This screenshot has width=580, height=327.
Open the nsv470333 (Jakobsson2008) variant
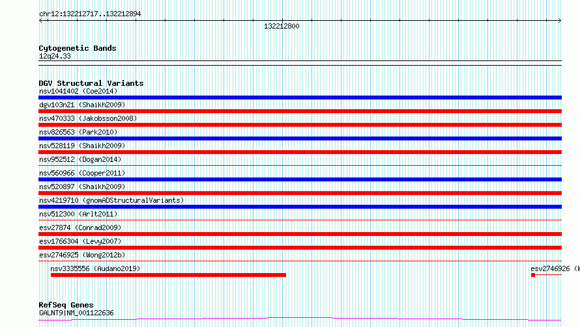[x=88, y=118]
